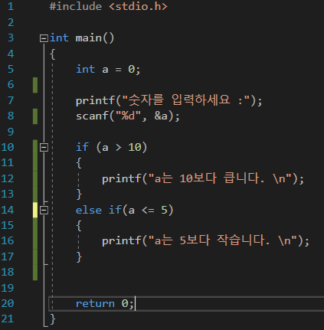Screen dimensions: 324x330
Task: Click line number 10 in gutter
Action: pos(8,147)
